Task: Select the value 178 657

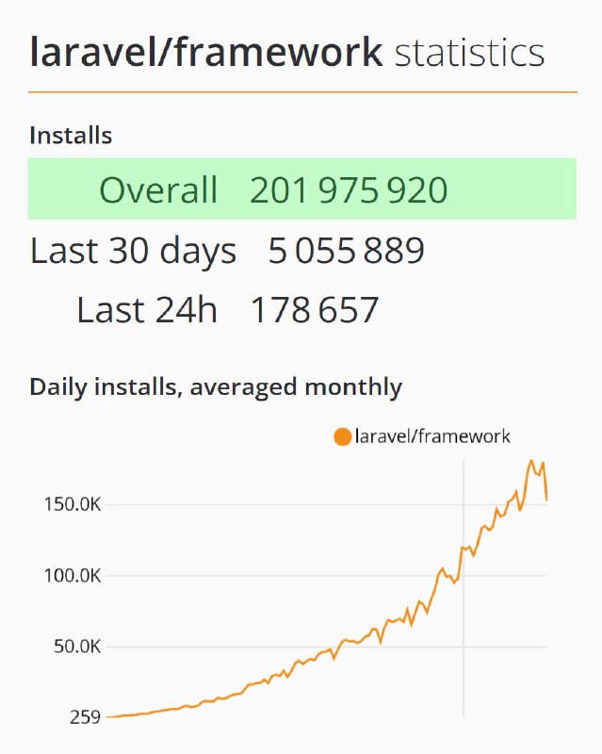Action: tap(315, 310)
